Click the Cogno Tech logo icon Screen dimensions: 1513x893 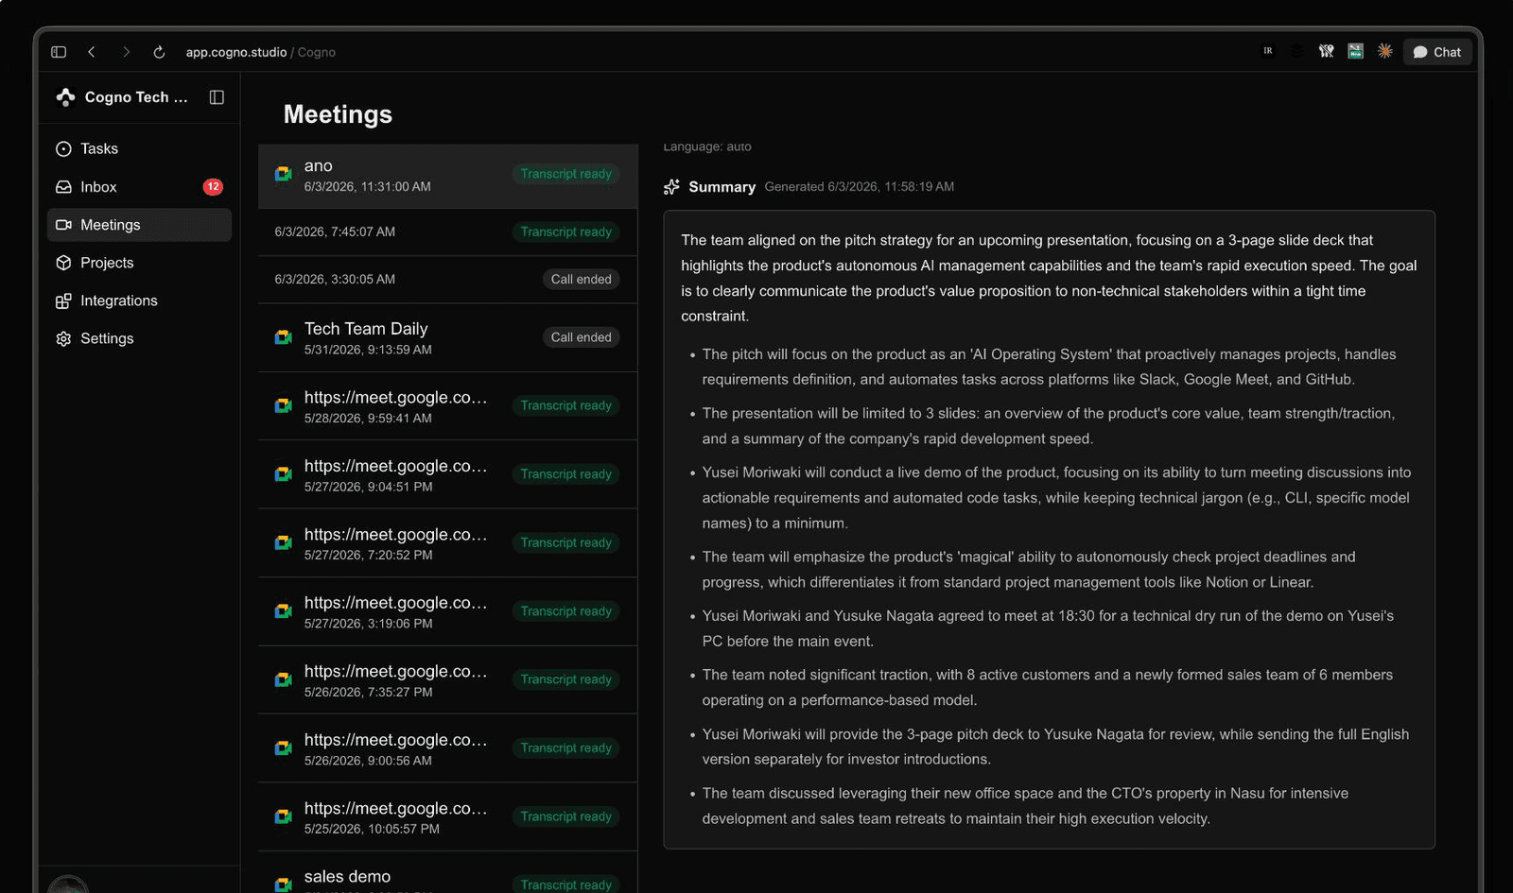[65, 96]
